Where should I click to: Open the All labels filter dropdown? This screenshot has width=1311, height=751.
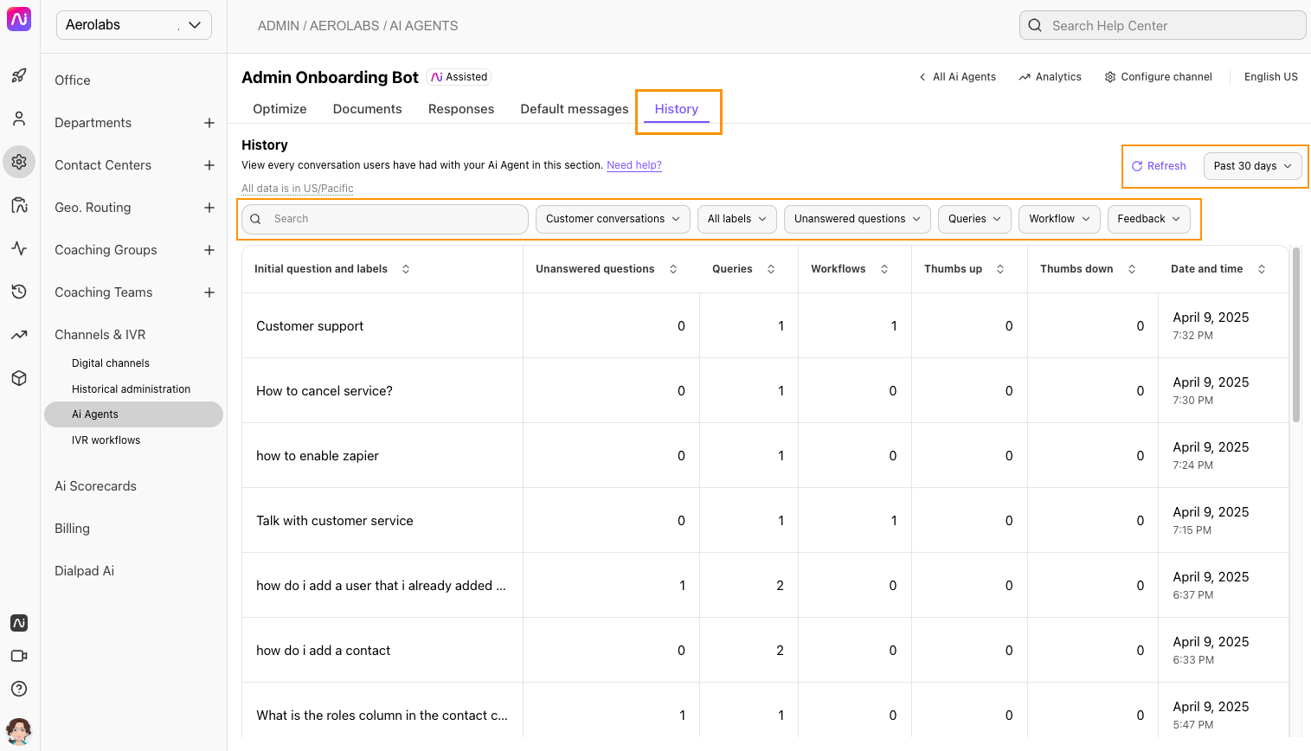coord(737,219)
